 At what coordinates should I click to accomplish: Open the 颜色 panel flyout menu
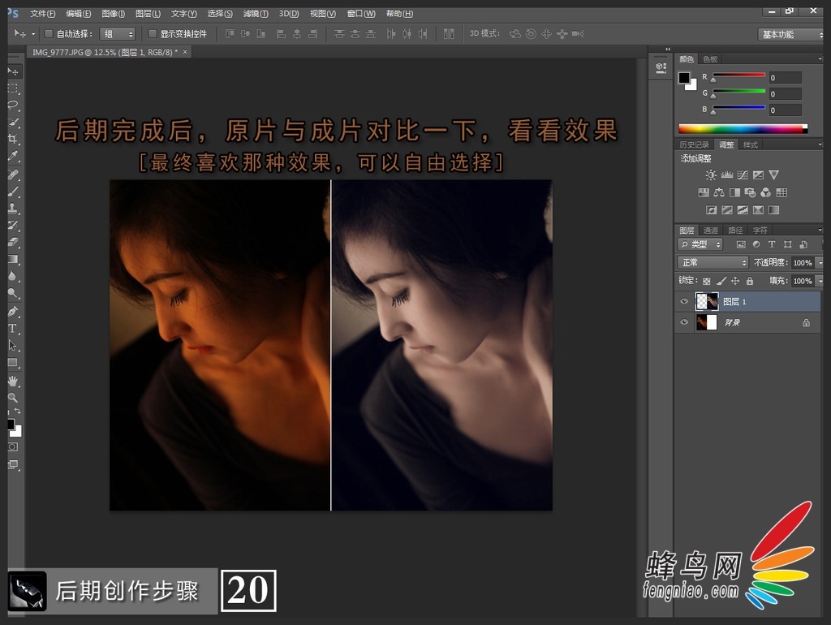(820, 58)
